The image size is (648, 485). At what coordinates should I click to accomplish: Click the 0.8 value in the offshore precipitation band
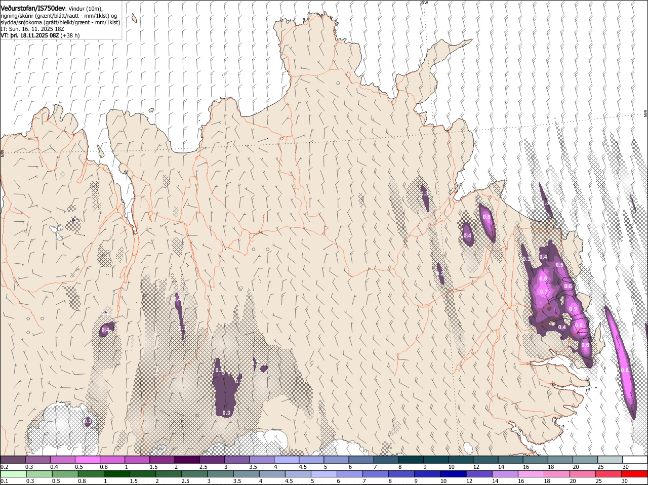[625, 371]
